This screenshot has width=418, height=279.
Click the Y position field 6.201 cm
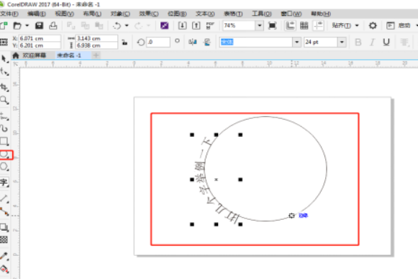pos(40,45)
